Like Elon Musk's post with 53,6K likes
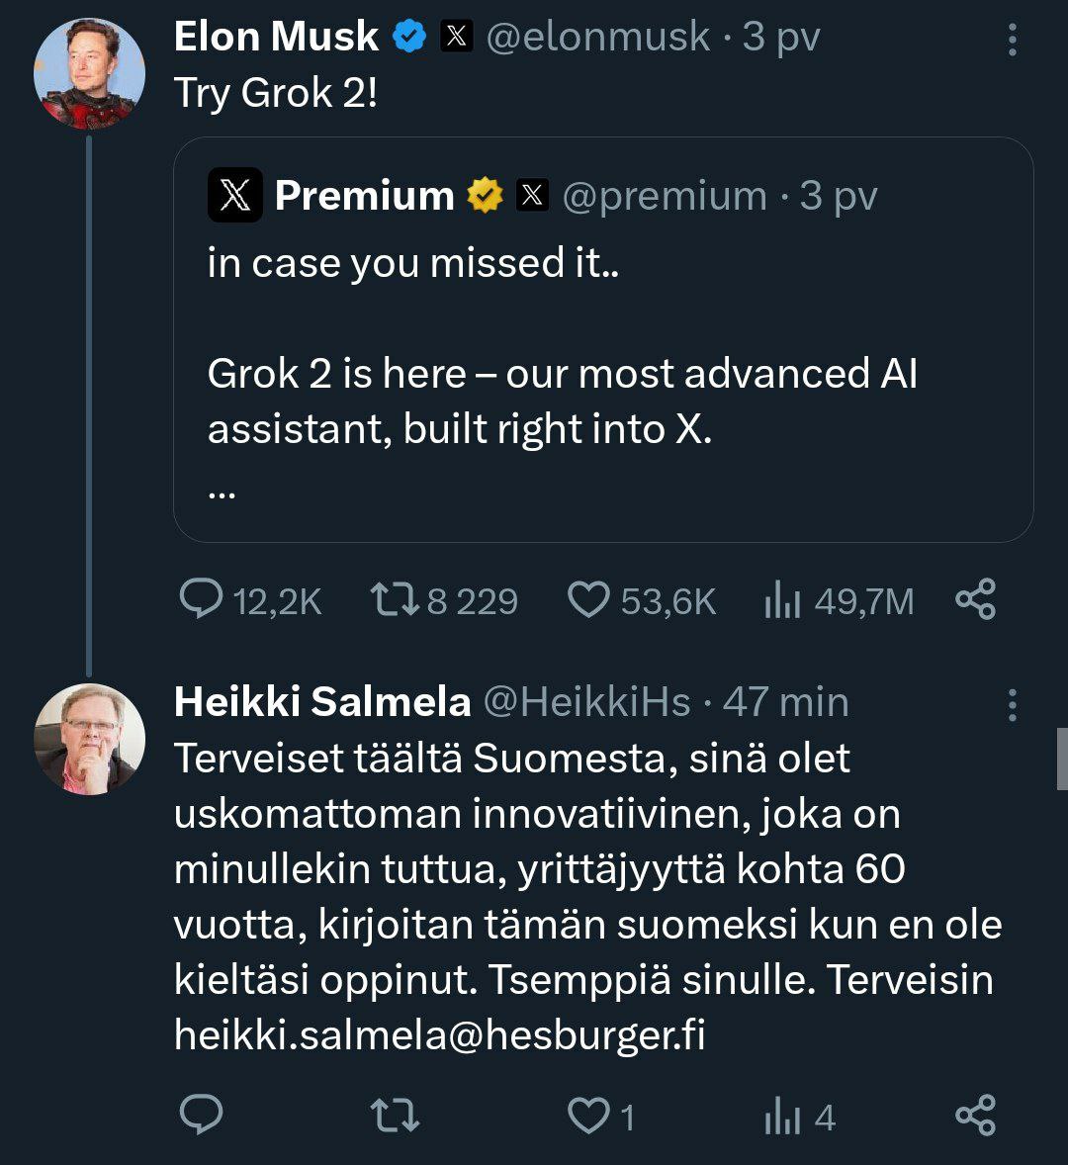Viewport: 1068px width, 1165px height. [x=589, y=600]
